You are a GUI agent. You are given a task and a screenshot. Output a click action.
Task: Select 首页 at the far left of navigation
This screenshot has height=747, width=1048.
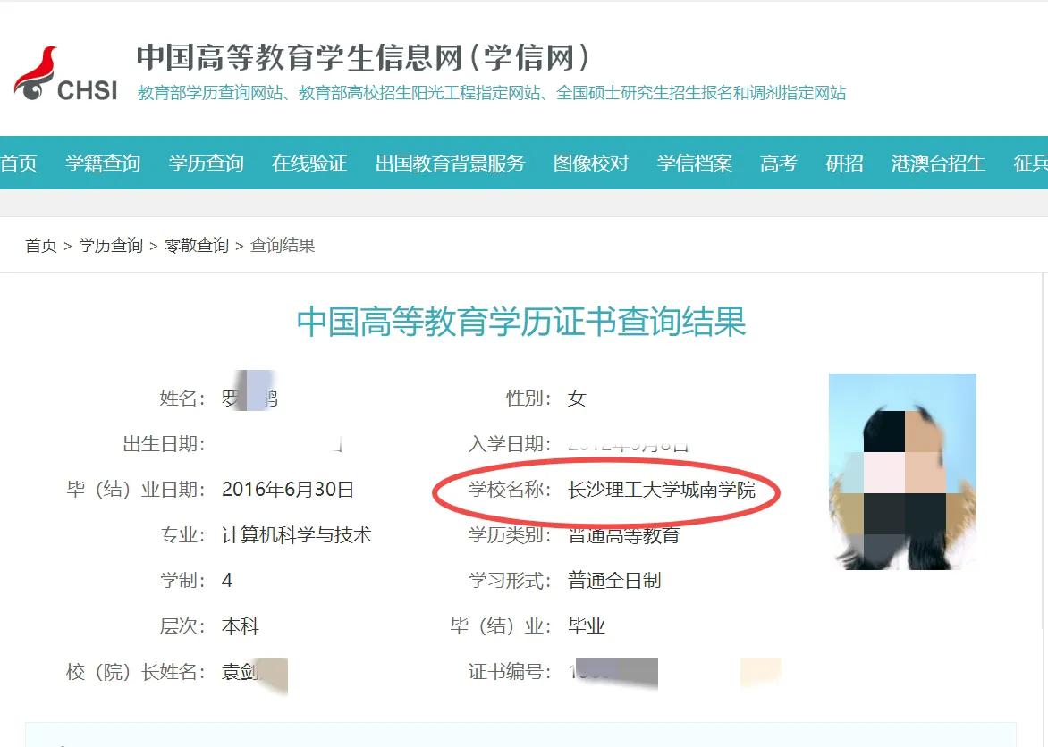[17, 164]
